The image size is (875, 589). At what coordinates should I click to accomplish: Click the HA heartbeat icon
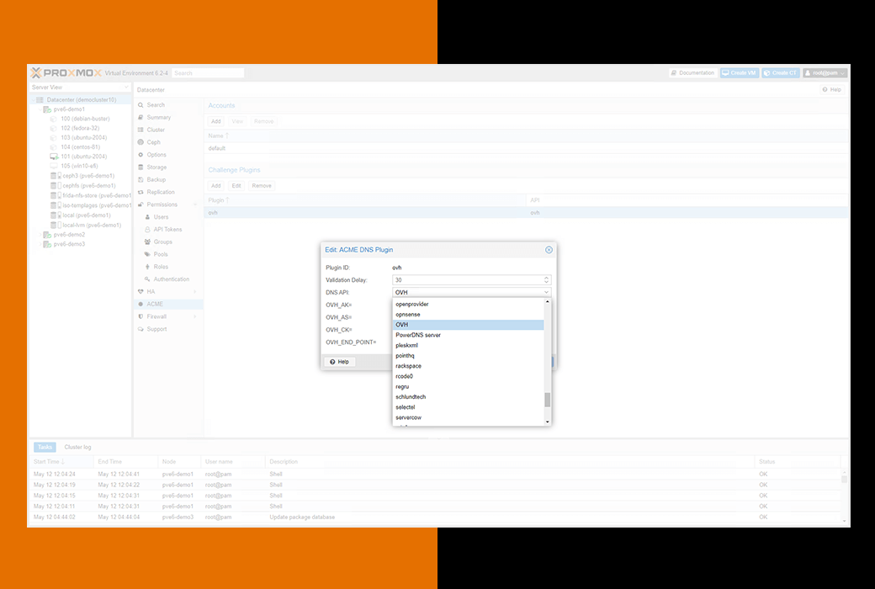point(141,291)
